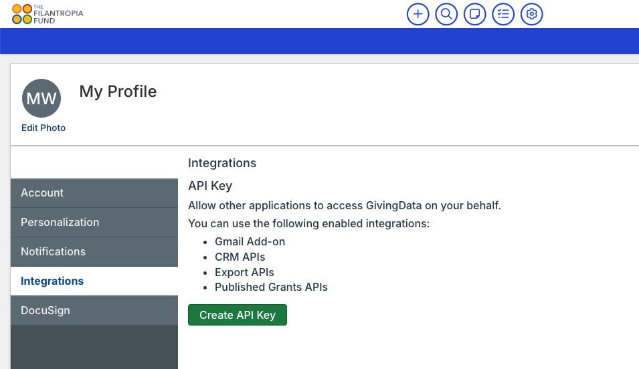This screenshot has height=369, width=639.
Task: Click the Filantropia Fund logo
Action: tap(48, 13)
